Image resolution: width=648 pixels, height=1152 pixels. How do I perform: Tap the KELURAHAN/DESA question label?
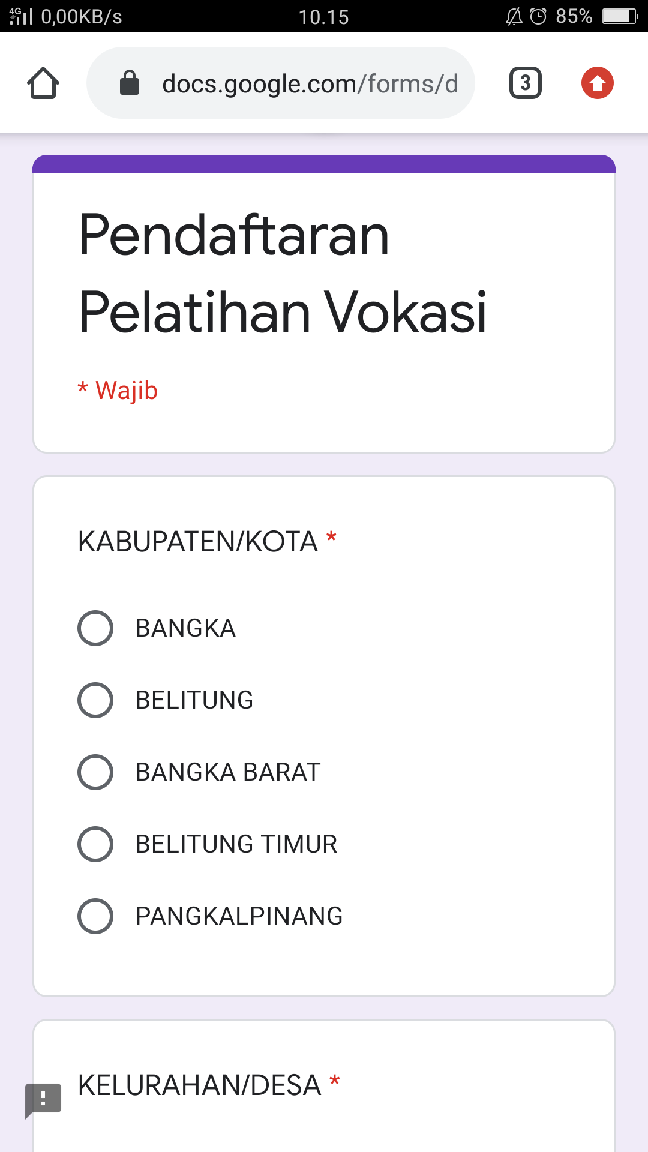(x=200, y=1085)
